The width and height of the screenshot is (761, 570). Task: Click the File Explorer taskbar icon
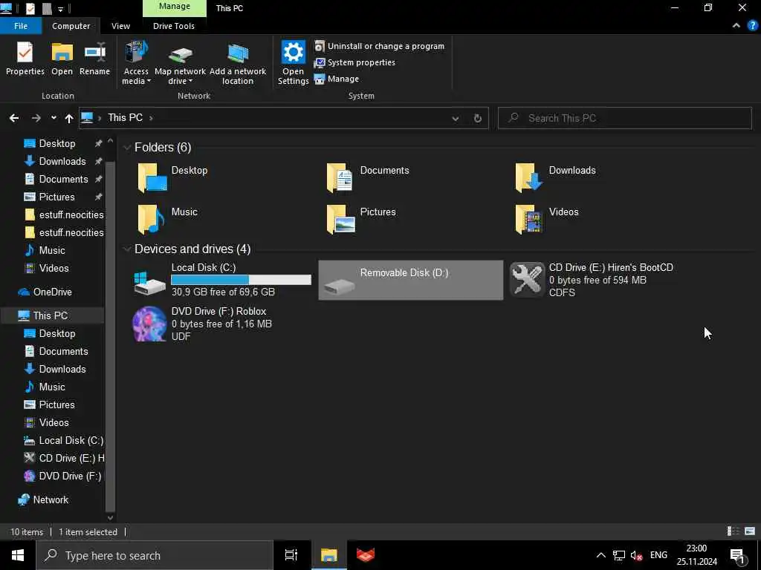tap(328, 555)
